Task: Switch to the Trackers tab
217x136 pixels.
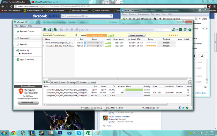Action: coord(82,83)
